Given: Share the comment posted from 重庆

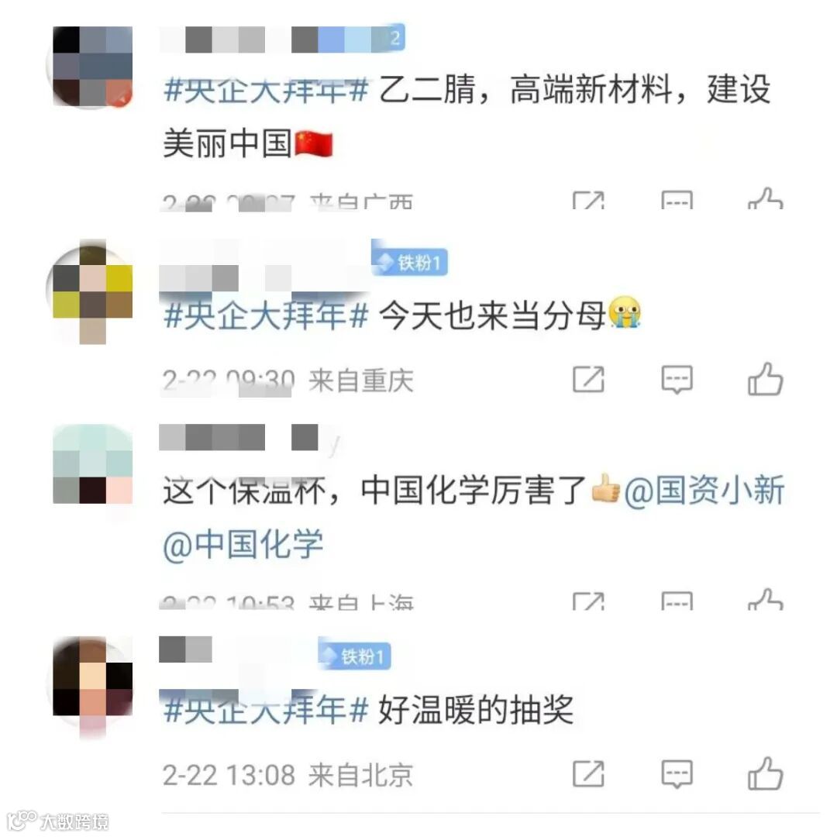Looking at the screenshot, I should point(589,380).
